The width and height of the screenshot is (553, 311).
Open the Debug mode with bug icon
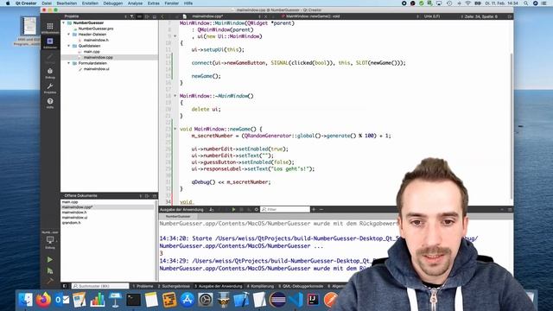(50, 73)
